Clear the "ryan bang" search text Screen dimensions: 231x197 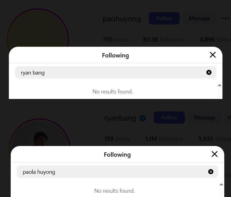click(209, 72)
